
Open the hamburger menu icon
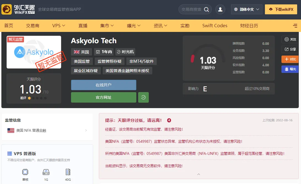pyautogui.click(x=295, y=26)
